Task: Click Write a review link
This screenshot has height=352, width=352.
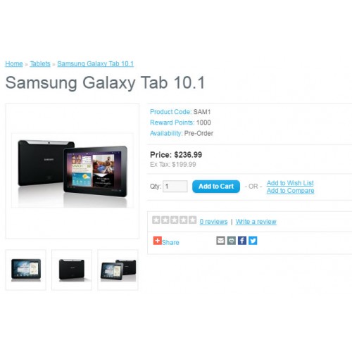Action: (256, 222)
